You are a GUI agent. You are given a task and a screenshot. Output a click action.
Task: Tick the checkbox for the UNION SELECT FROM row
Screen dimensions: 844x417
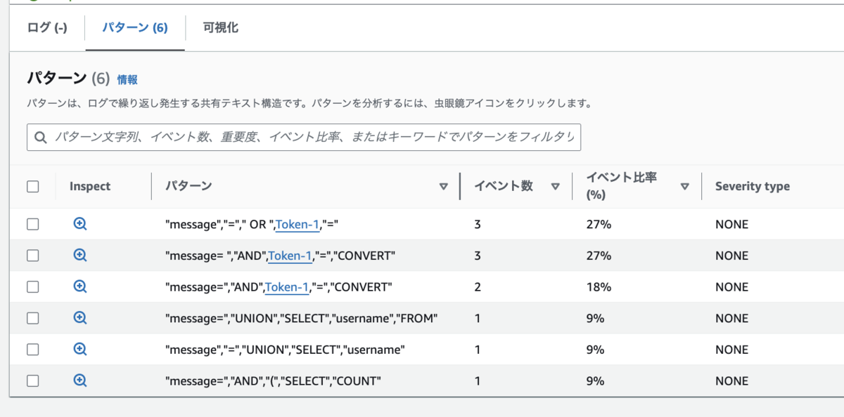tap(32, 318)
